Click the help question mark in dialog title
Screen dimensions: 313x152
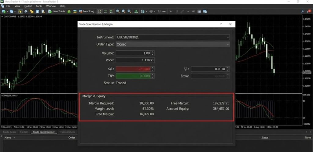tap(221, 24)
